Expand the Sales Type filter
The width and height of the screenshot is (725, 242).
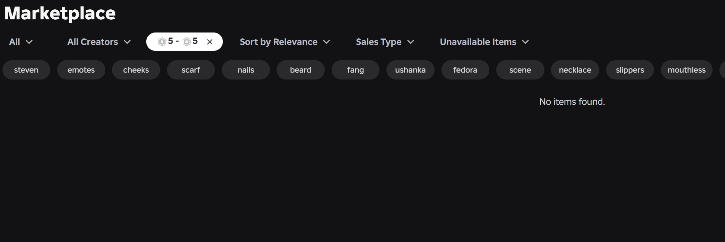click(385, 42)
